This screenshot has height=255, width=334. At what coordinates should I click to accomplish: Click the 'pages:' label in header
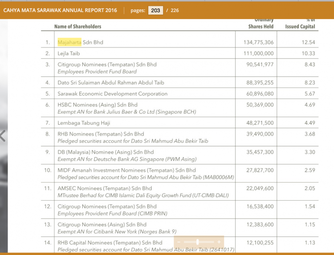pos(138,10)
